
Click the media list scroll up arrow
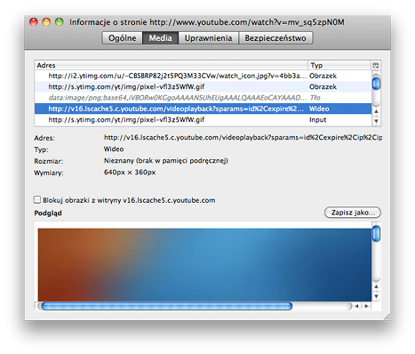click(x=376, y=111)
